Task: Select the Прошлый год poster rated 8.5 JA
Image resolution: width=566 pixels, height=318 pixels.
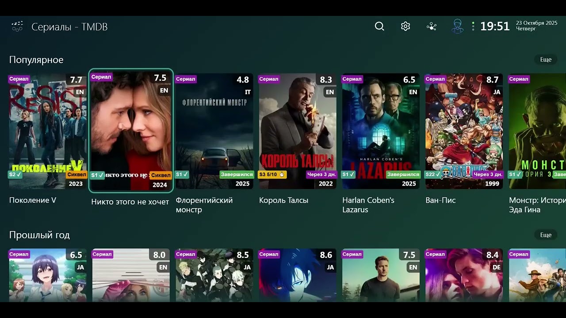Action: [x=214, y=275]
